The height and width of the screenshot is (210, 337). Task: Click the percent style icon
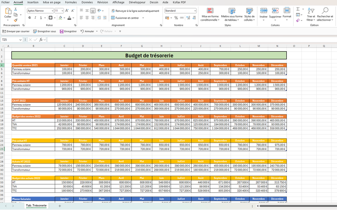coord(176,18)
